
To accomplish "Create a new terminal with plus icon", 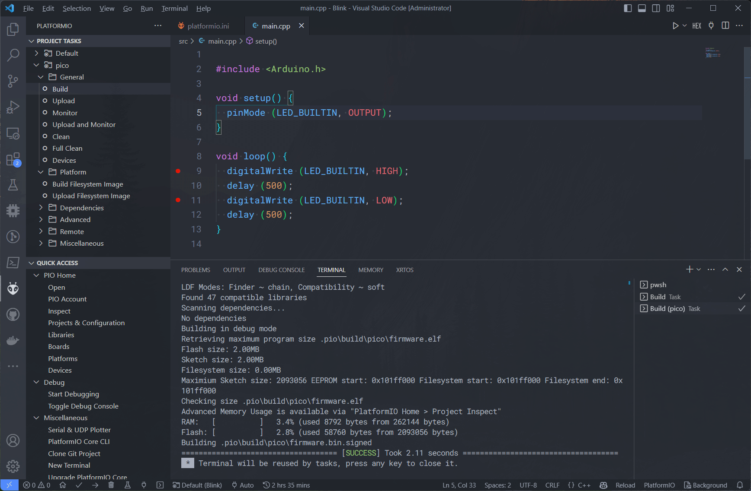I will [690, 269].
